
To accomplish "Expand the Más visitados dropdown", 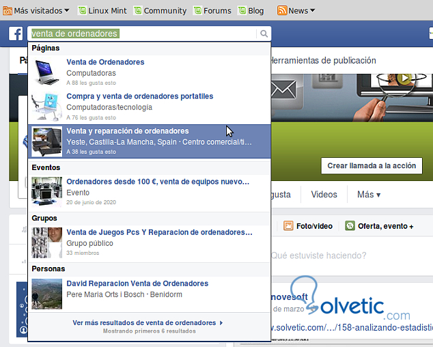I will pos(66,10).
